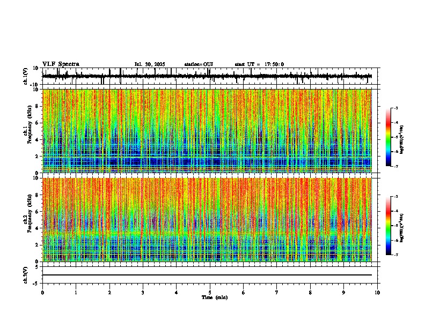Click tick label "8" on the Time axis
The height and width of the screenshot is (328, 425).
click(x=310, y=293)
